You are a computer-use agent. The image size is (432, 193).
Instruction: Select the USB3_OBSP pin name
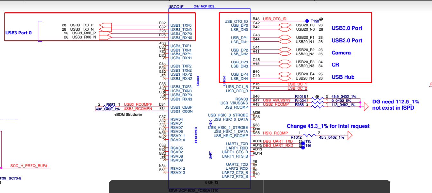coord(181,107)
